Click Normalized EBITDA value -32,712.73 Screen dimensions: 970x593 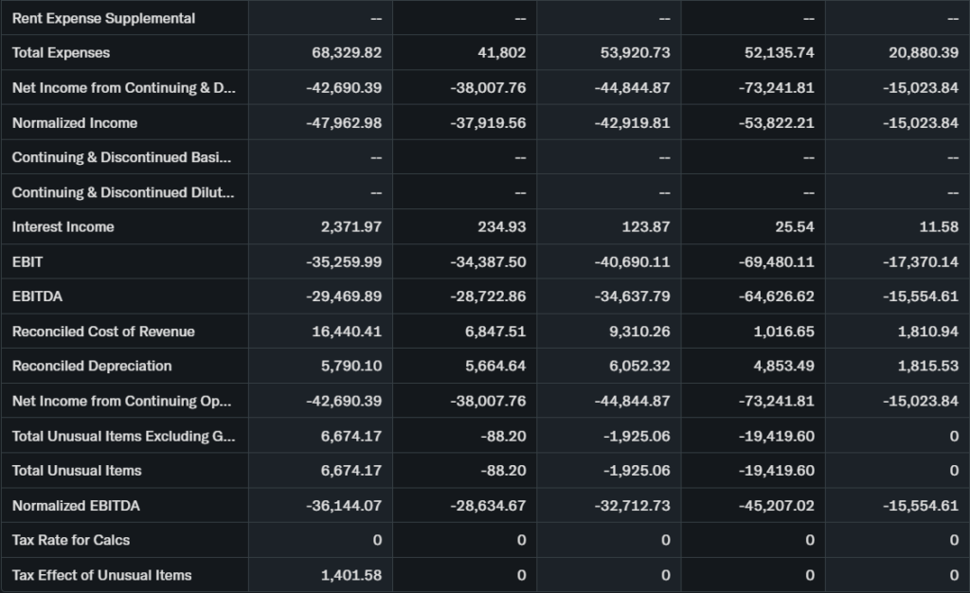[x=632, y=506]
